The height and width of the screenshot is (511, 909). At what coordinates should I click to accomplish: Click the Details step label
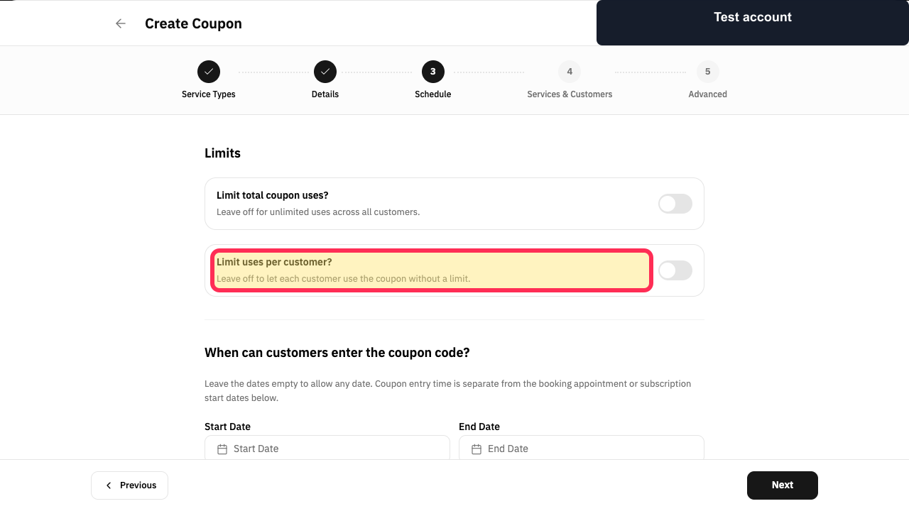(x=325, y=94)
